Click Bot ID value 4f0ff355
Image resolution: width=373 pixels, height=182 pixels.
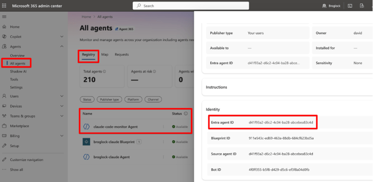[279, 170]
